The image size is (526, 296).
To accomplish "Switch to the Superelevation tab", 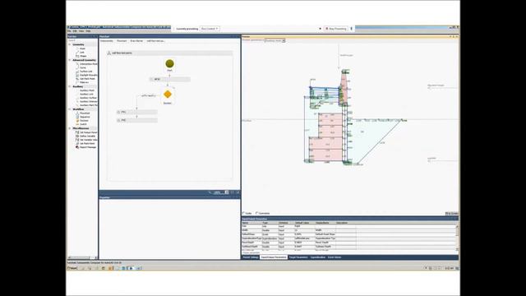I will (x=318, y=257).
